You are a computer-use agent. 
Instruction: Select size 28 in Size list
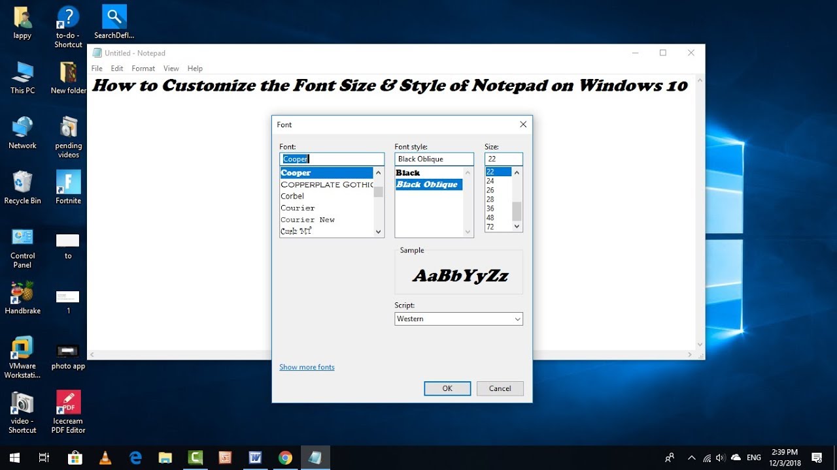498,199
